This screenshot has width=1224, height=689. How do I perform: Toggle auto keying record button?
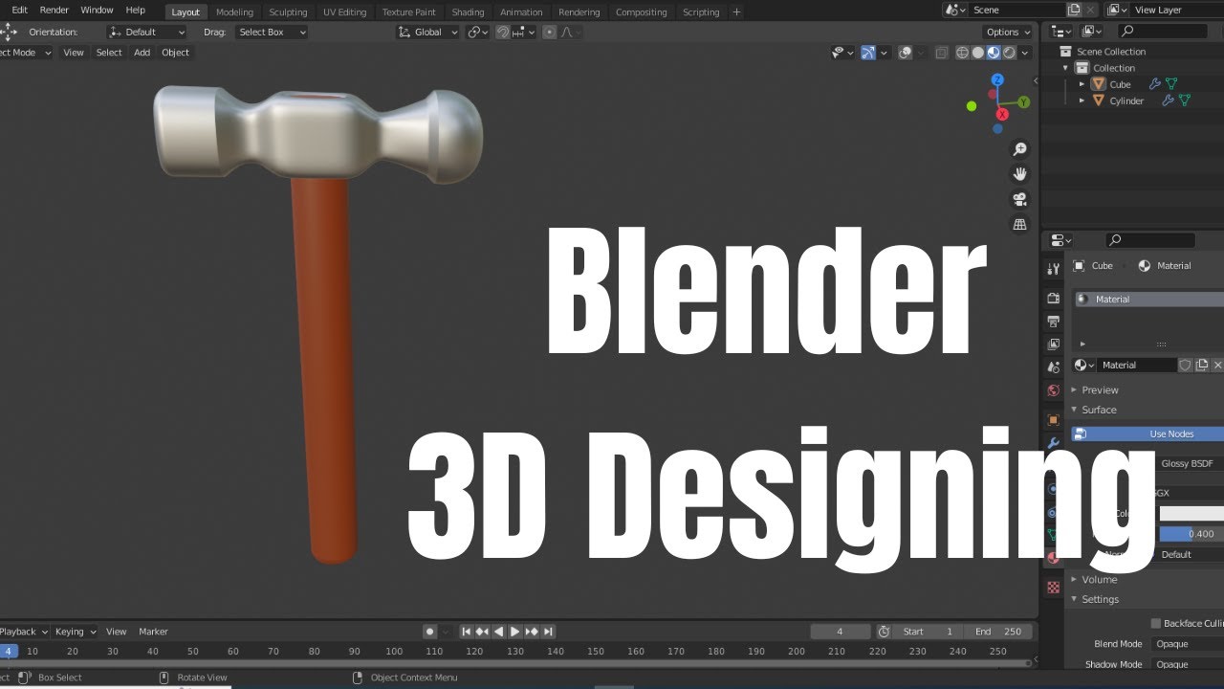pyautogui.click(x=430, y=632)
